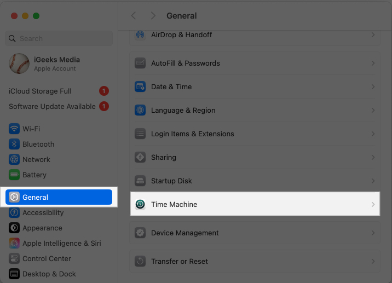Click the magnifying glass search icon
Viewport: 392px width, 283px height.
point(12,38)
